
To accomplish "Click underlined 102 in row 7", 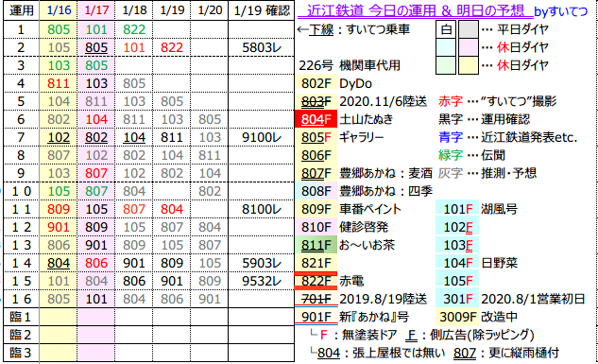I will 59,137.
